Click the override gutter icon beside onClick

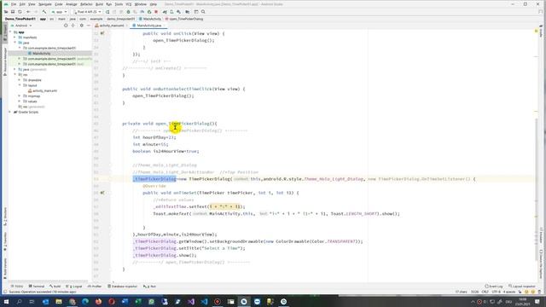[102, 33]
